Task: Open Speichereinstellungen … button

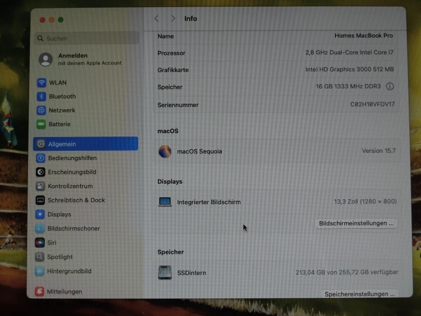Action: point(360,294)
